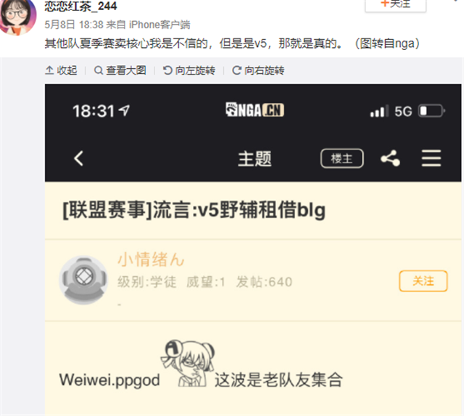The height and width of the screenshot is (416, 464).
Task: Follow the Weibo poster via +关注
Action: [x=395, y=4]
